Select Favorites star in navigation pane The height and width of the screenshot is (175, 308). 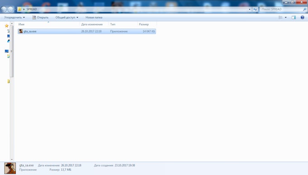(6, 26)
